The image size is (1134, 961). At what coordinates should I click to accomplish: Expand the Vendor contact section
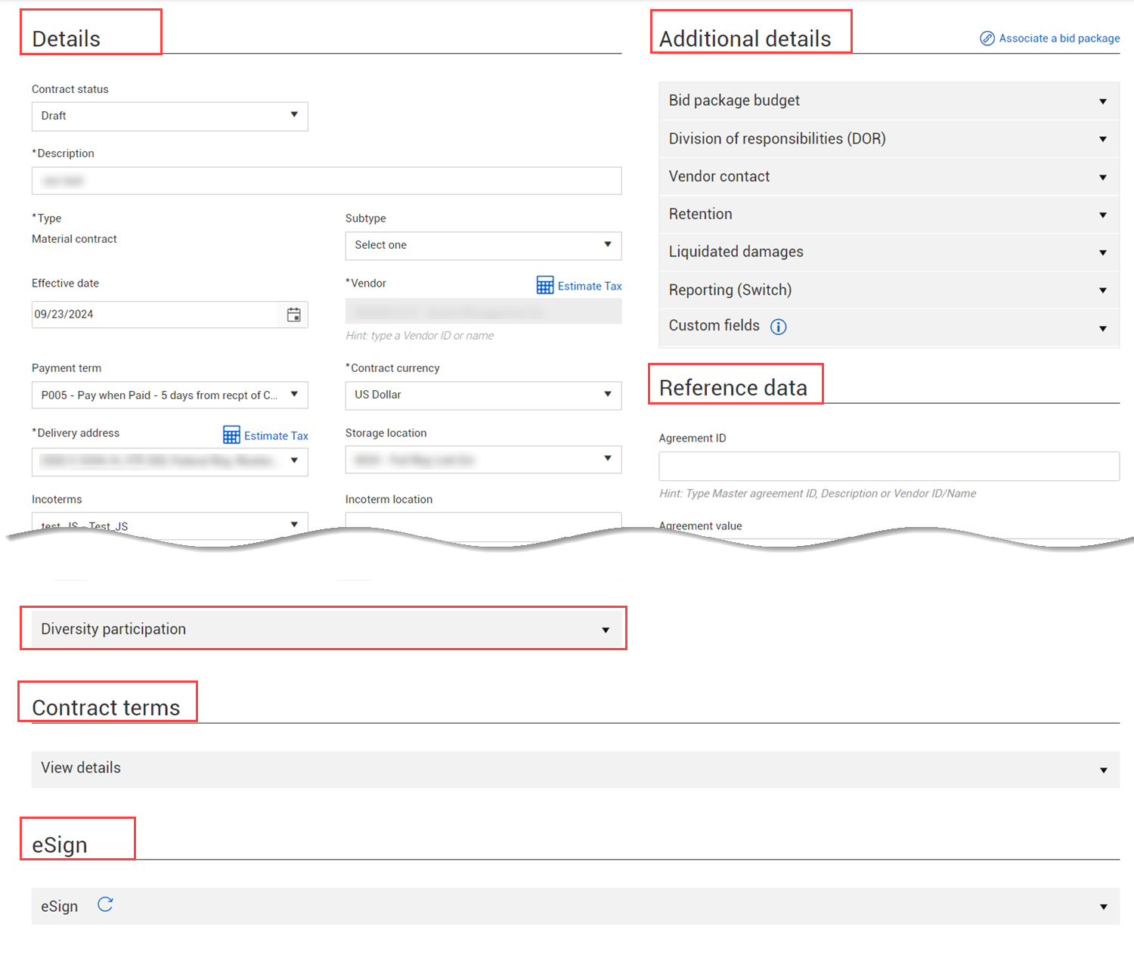888,177
